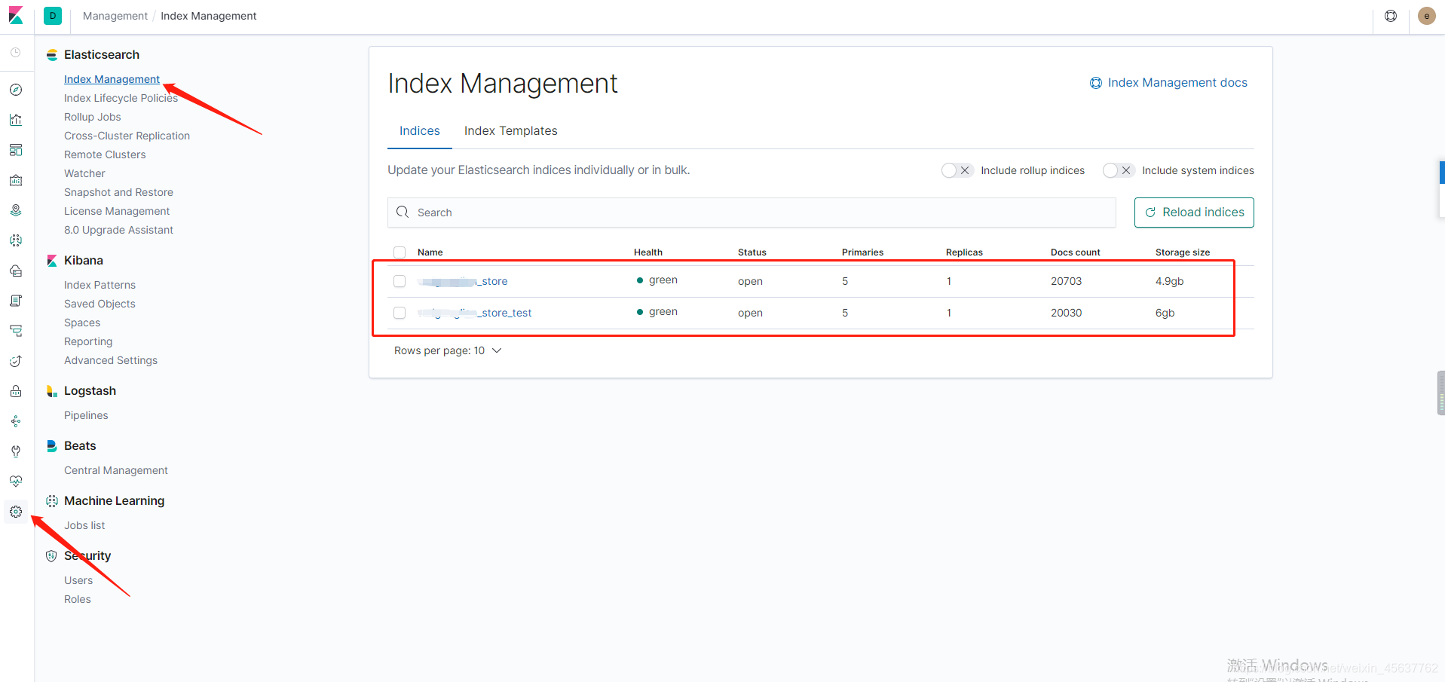Open Canvas icon in sidebar
This screenshot has width=1445, height=682.
[16, 180]
